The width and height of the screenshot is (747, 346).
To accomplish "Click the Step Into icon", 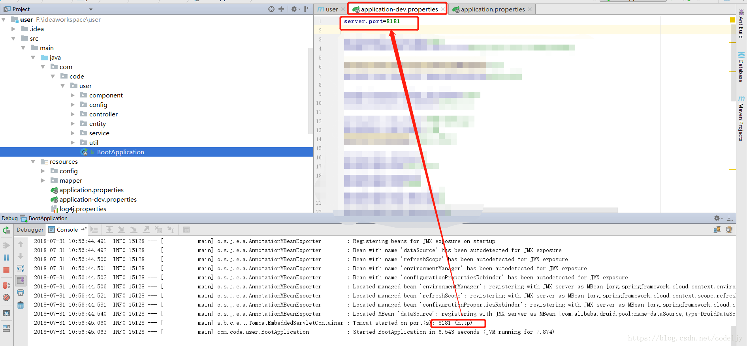I will pos(122,230).
